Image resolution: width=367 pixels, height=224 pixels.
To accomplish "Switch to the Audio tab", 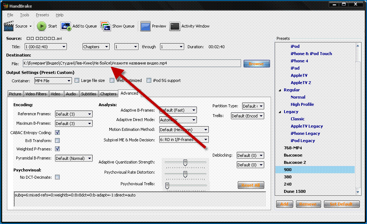I will tap(71, 94).
